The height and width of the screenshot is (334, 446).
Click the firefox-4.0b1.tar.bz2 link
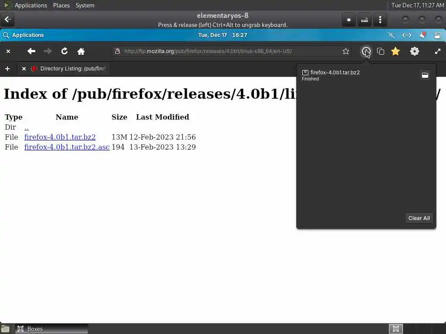[60, 137]
